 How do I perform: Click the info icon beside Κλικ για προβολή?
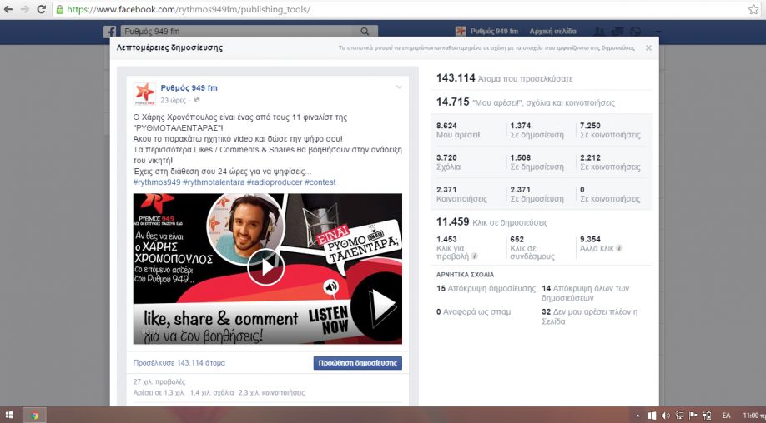474,256
